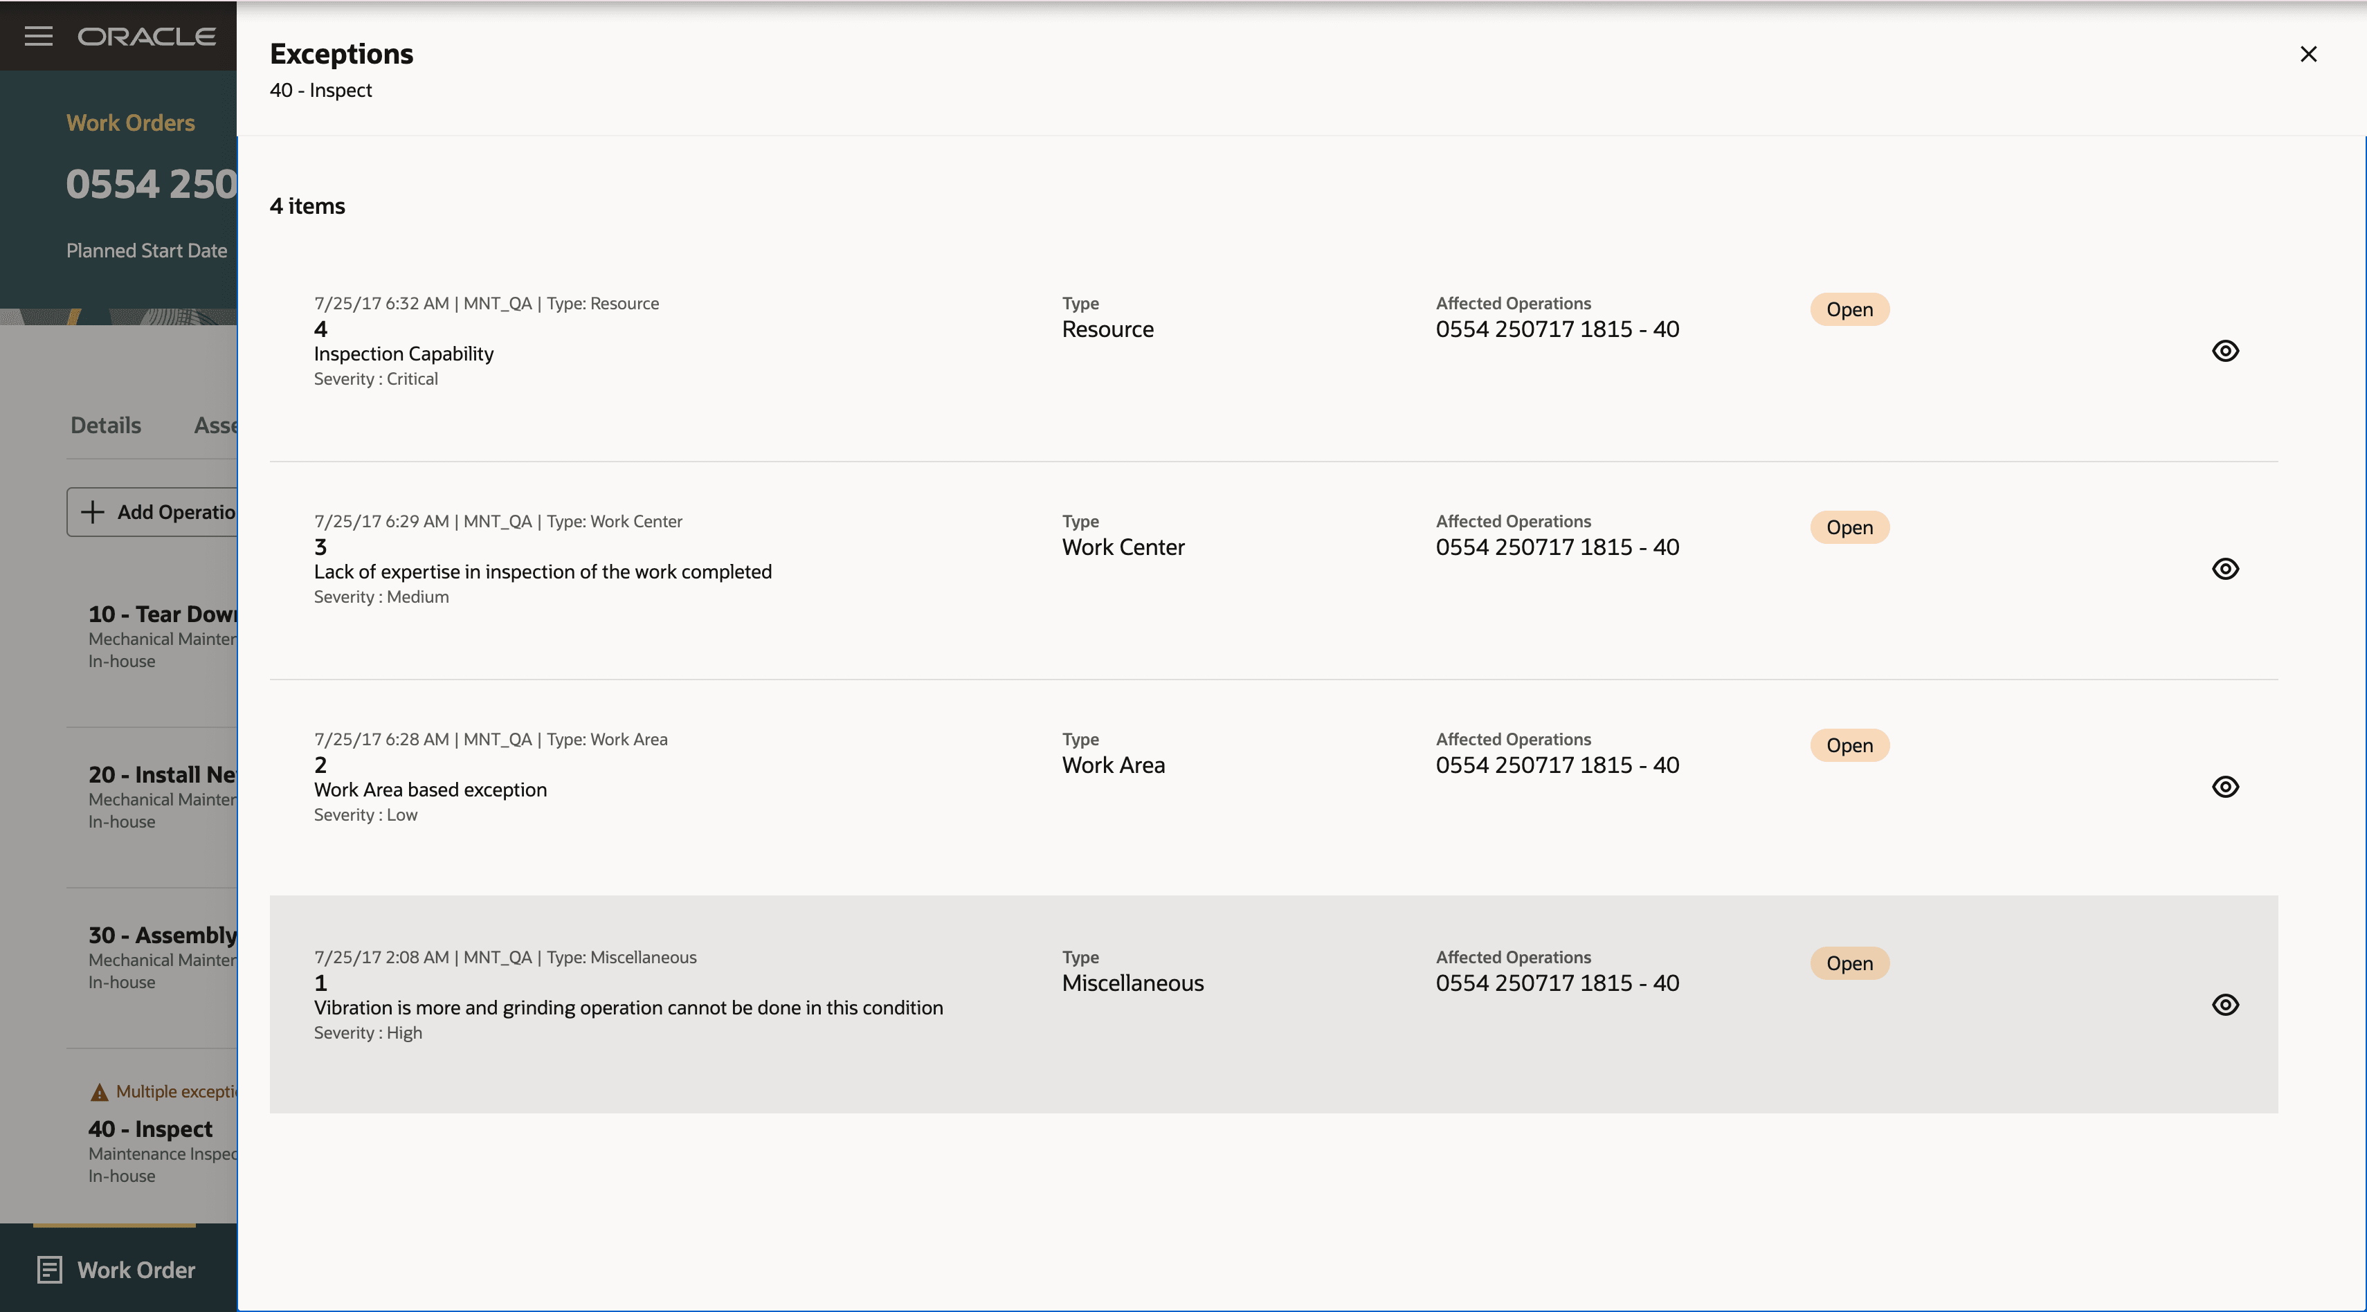Click the Work Order document icon
The width and height of the screenshot is (2367, 1312).
pyautogui.click(x=50, y=1270)
